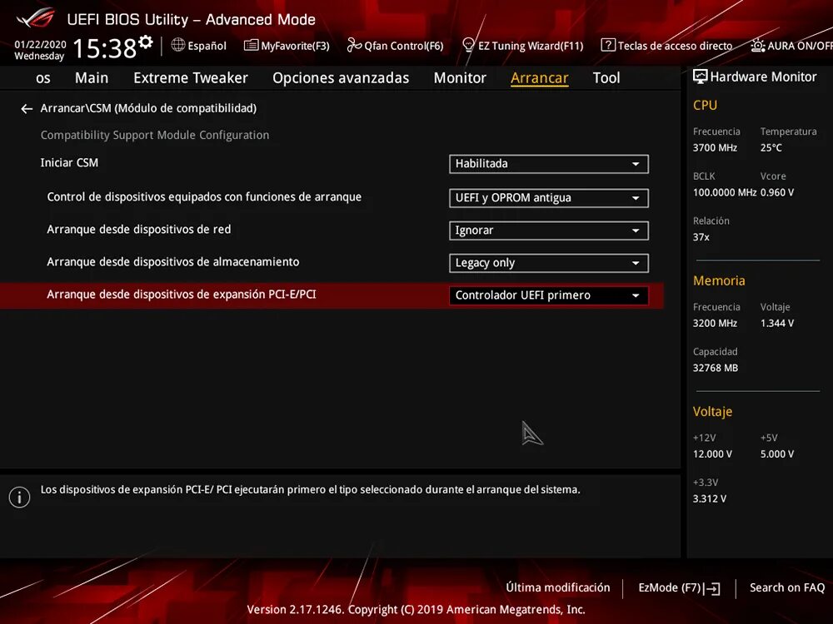
Task: Click the Qfan Control fan icon
Action: [354, 45]
